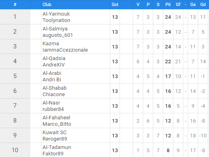This screenshot has width=209, height=157.
Task: Open the Al-Arabi club page
Action: (52, 73)
